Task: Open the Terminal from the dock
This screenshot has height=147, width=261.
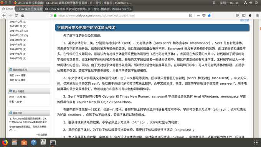Action: coord(53,142)
